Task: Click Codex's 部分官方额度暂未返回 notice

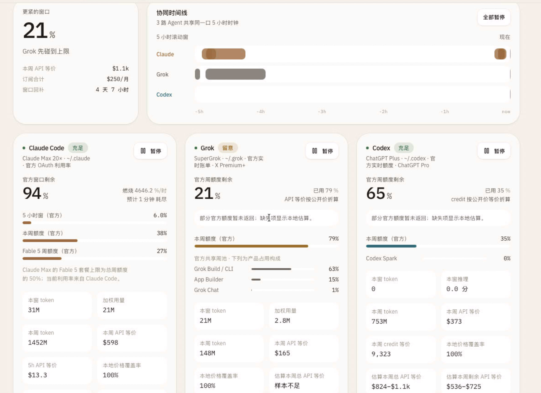Action: 438,218
